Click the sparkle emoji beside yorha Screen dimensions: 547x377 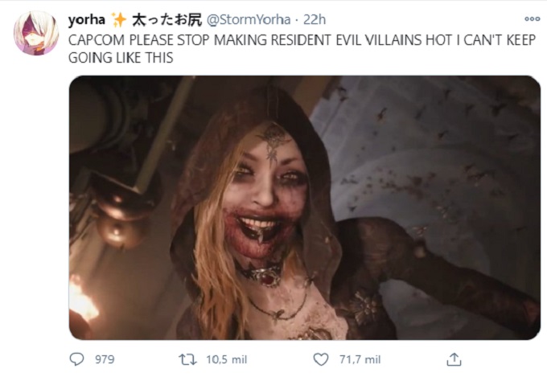(x=119, y=18)
